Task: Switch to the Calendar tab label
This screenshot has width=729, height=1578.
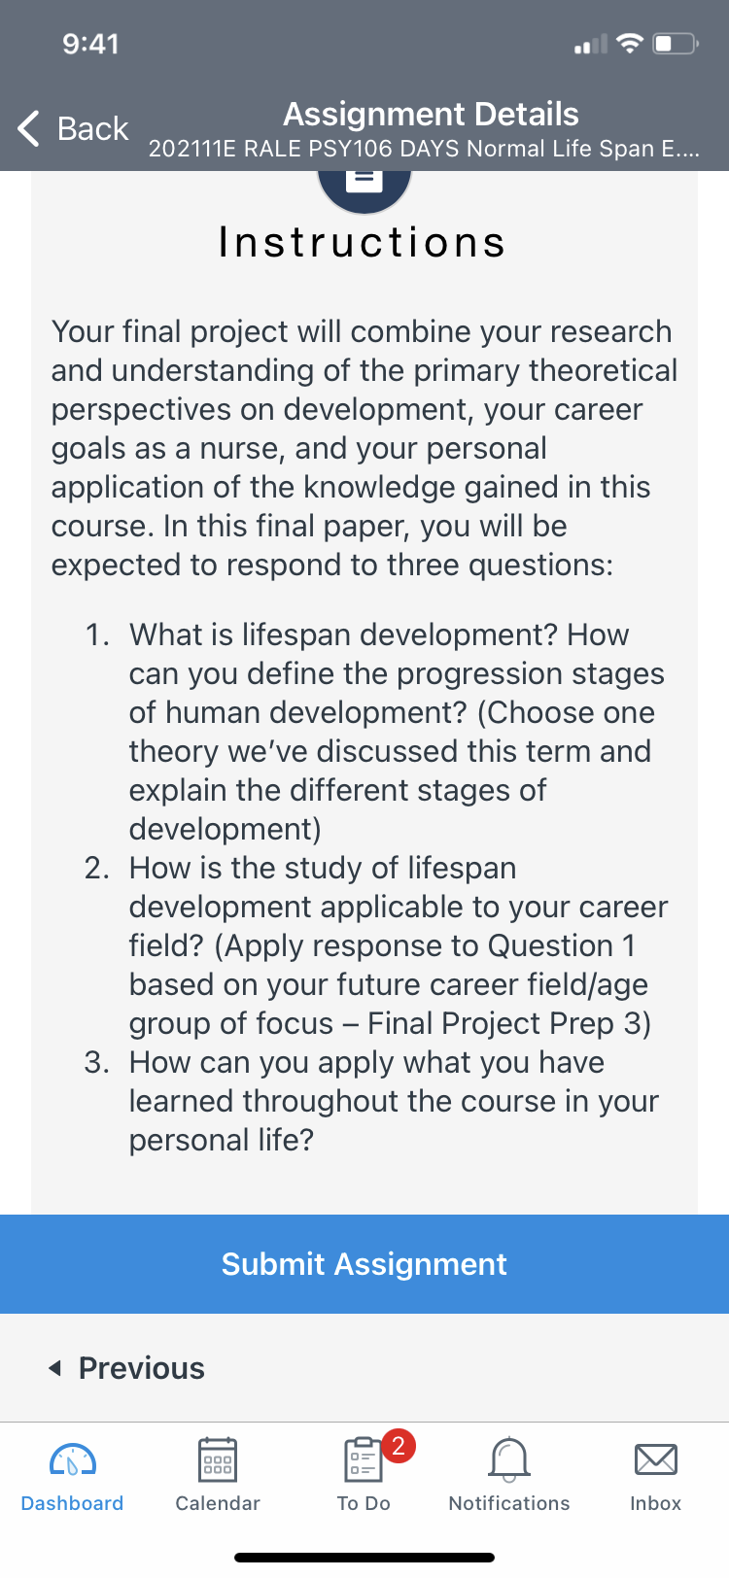Action: tap(218, 1503)
